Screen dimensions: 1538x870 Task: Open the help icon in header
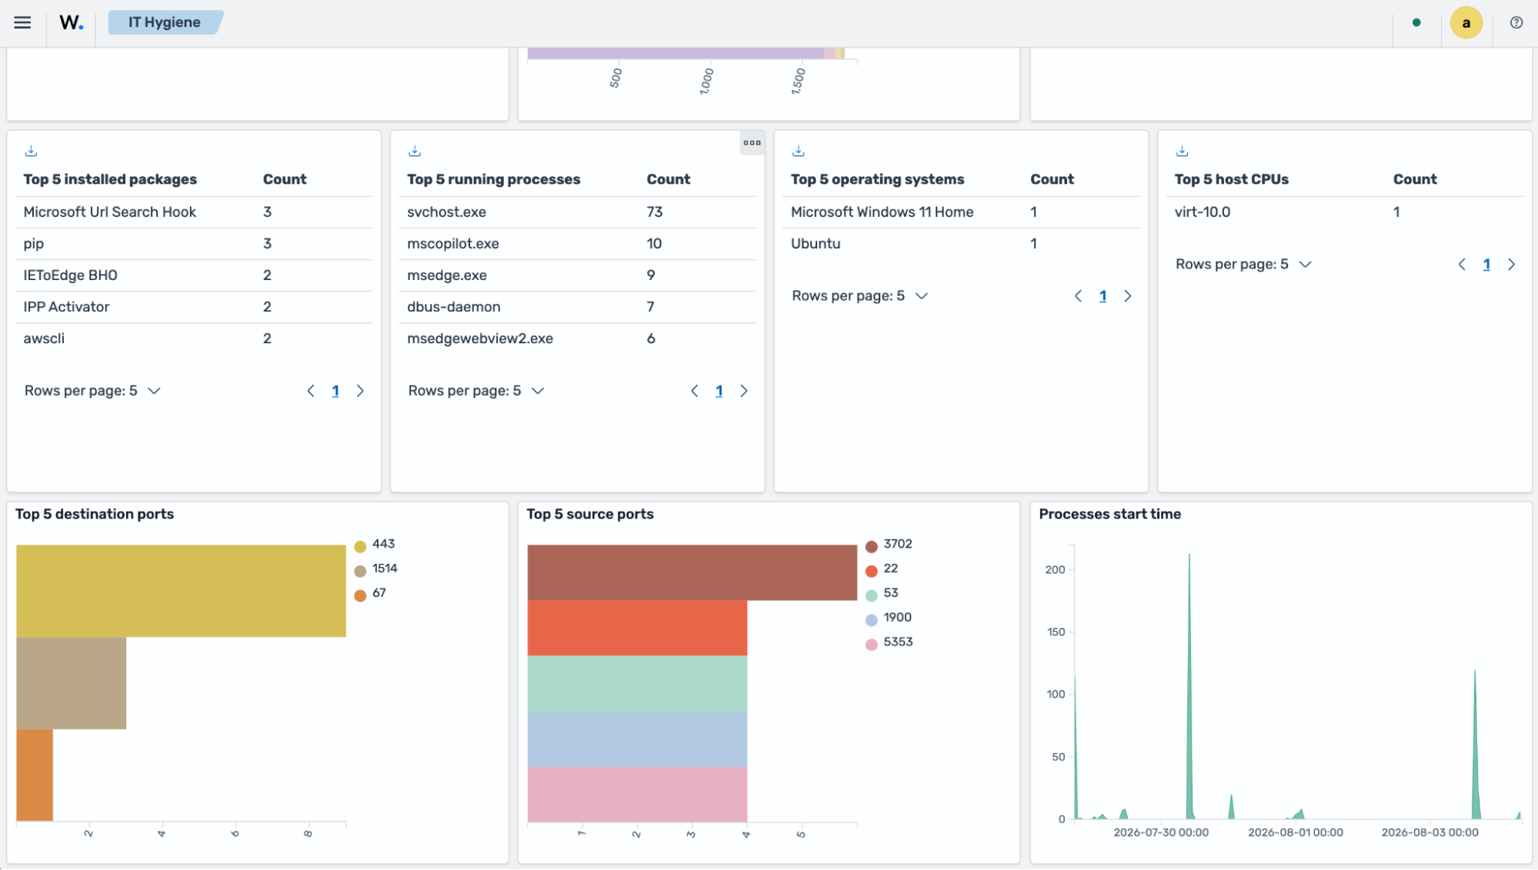[1516, 22]
